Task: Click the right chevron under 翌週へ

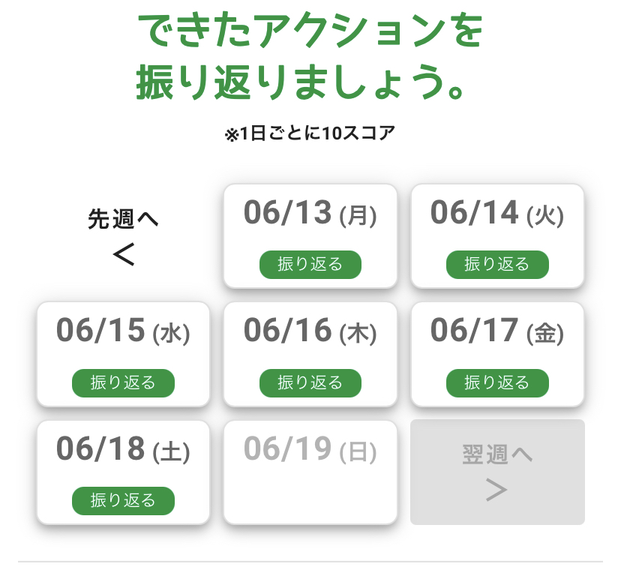Action: point(496,490)
